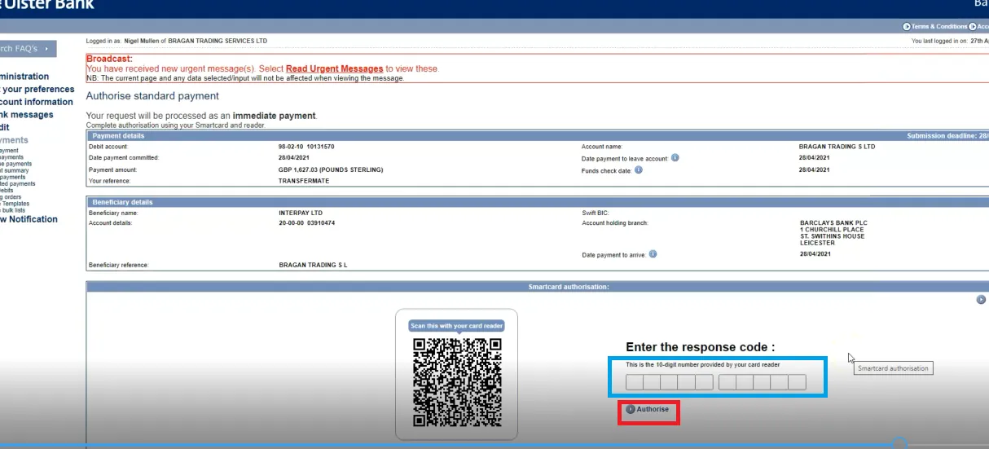Select Payments section in left menu

pos(15,140)
